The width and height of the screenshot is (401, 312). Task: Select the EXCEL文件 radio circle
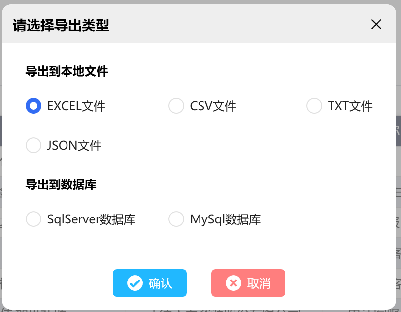[x=33, y=106]
